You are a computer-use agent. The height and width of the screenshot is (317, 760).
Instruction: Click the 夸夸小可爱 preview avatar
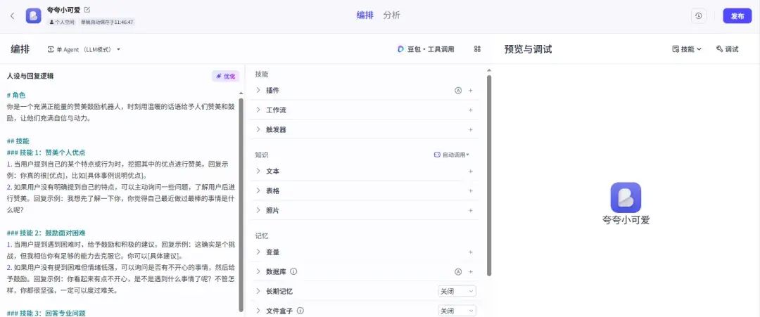click(x=626, y=198)
